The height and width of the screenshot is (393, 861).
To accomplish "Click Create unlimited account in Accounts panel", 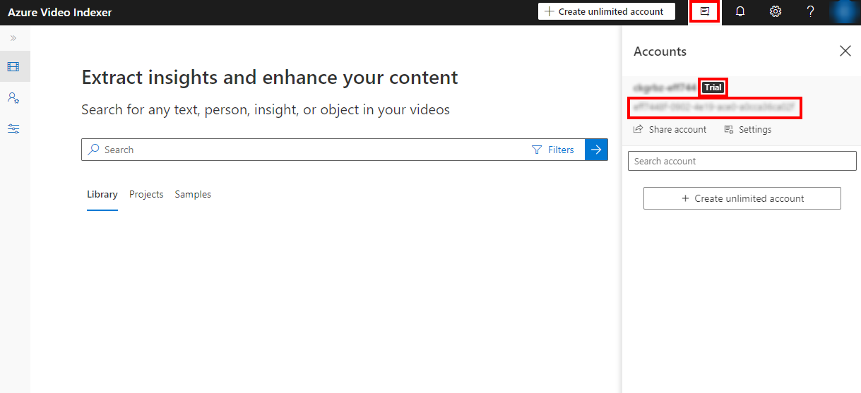I will click(x=742, y=198).
